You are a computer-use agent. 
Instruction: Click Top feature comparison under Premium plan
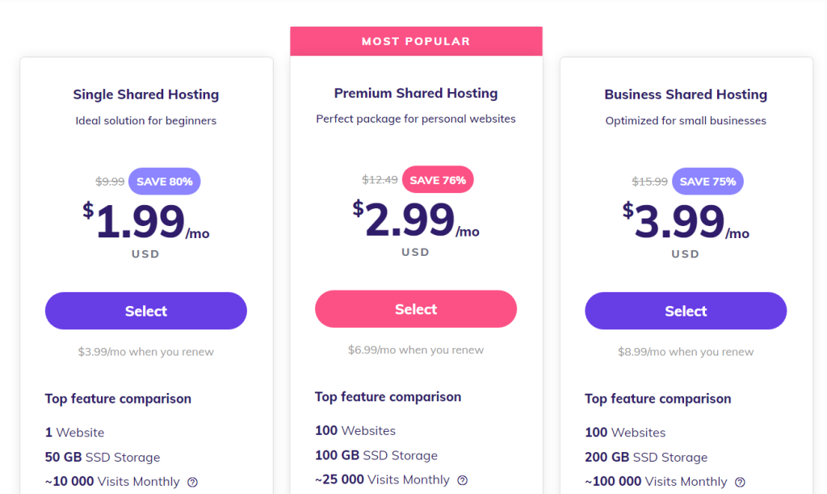pos(388,397)
